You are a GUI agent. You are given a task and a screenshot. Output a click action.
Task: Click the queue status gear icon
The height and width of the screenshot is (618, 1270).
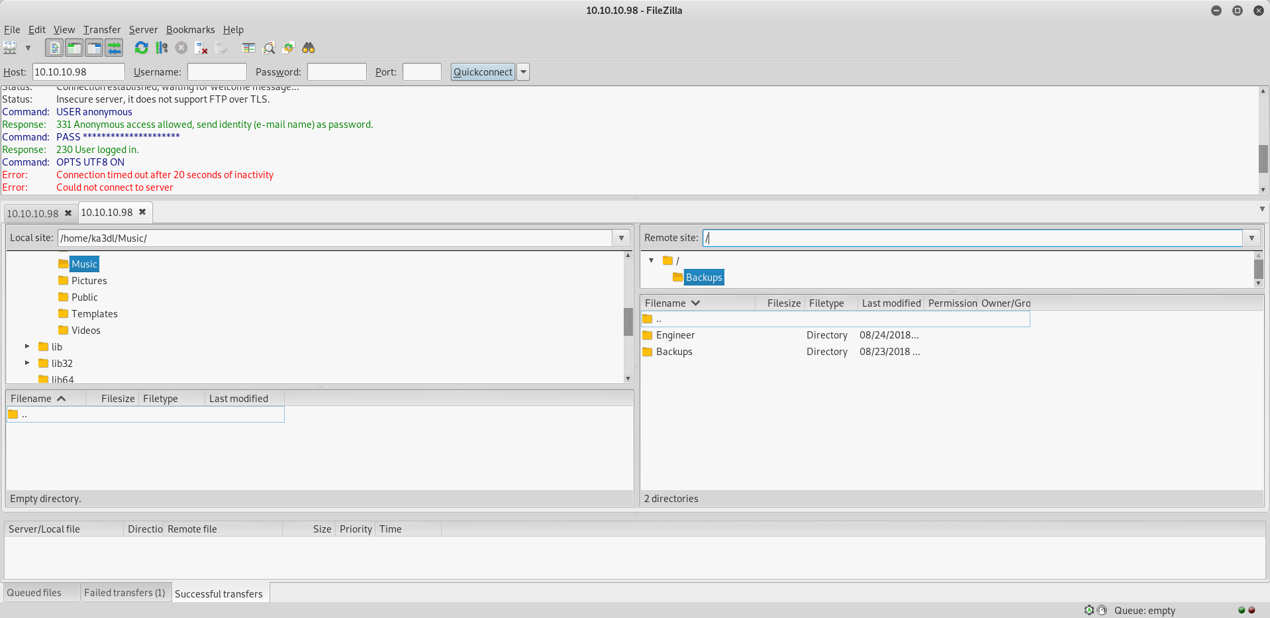tap(1089, 610)
